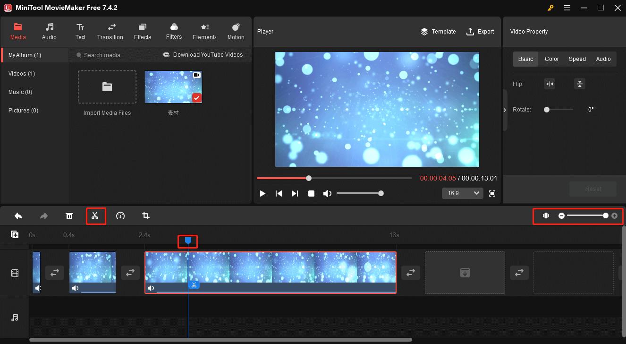Delete the selected clip
The height and width of the screenshot is (344, 626).
tap(69, 216)
